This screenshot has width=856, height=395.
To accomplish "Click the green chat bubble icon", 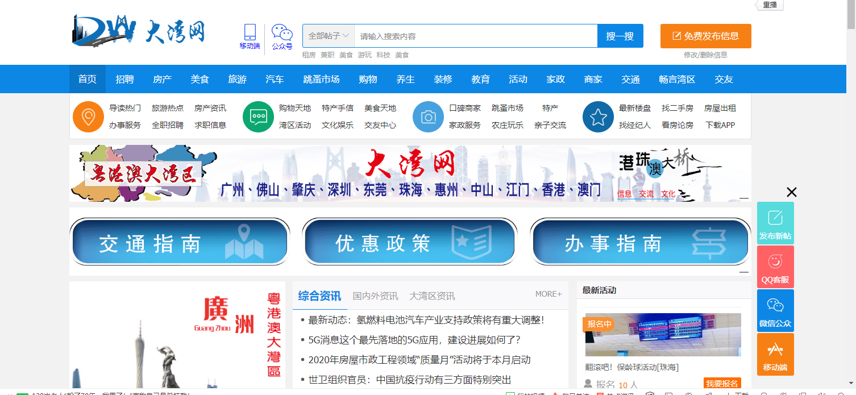I will pos(258,117).
